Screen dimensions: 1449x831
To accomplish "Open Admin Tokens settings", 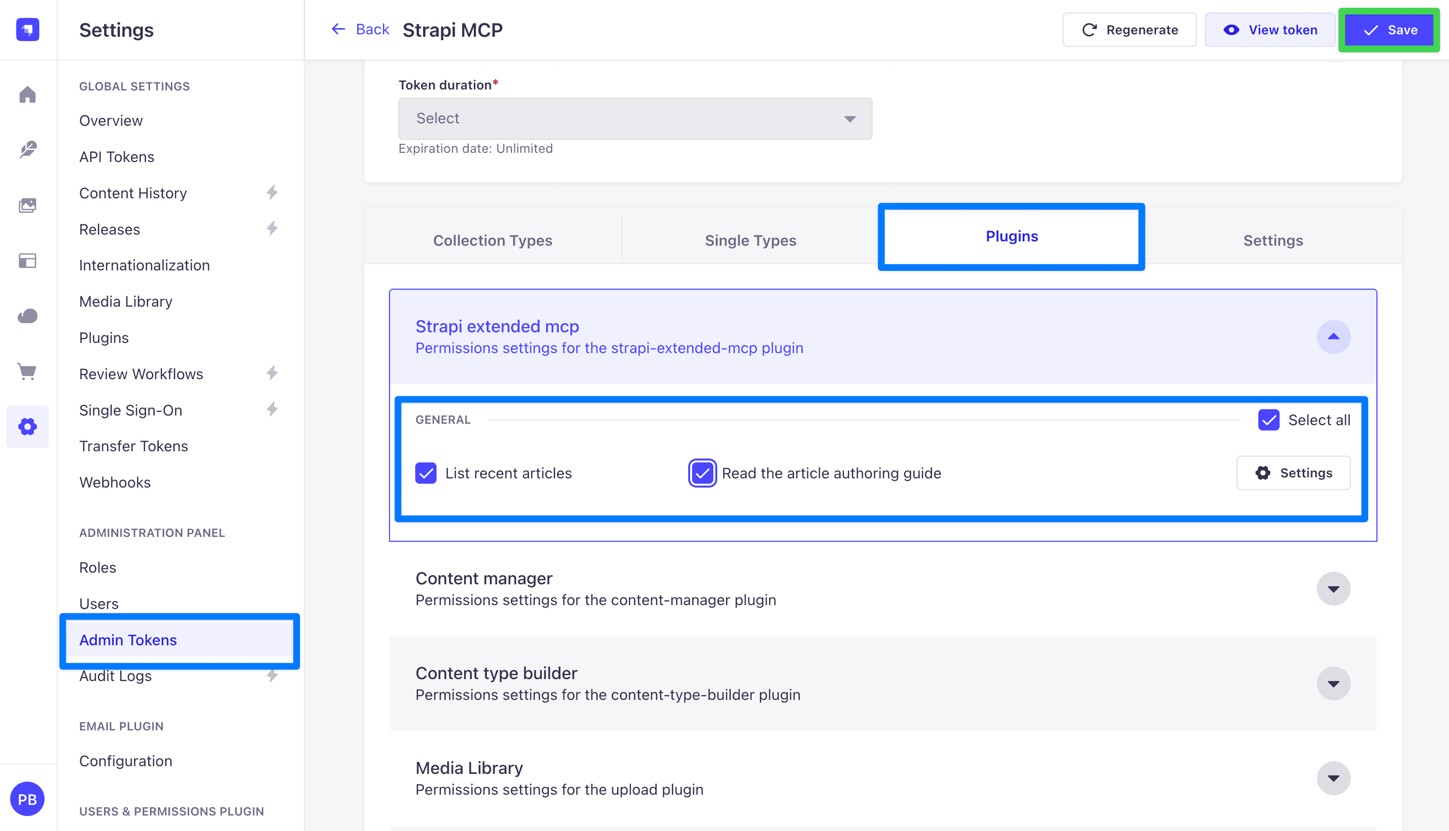I will tap(179, 640).
